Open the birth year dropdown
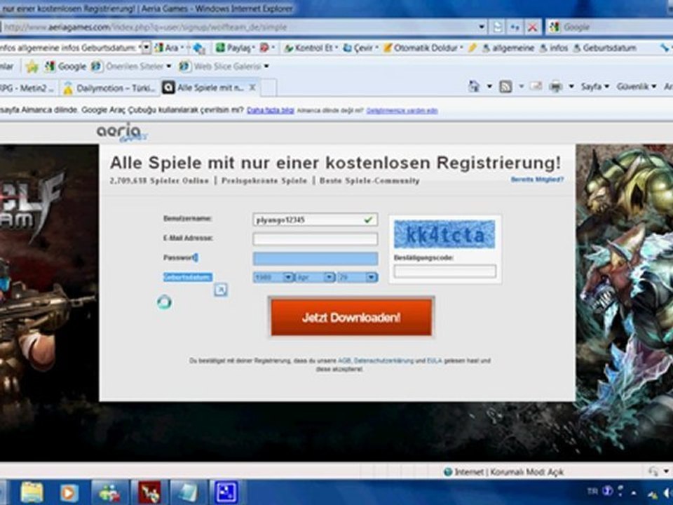The width and height of the screenshot is (673, 505). (x=273, y=278)
